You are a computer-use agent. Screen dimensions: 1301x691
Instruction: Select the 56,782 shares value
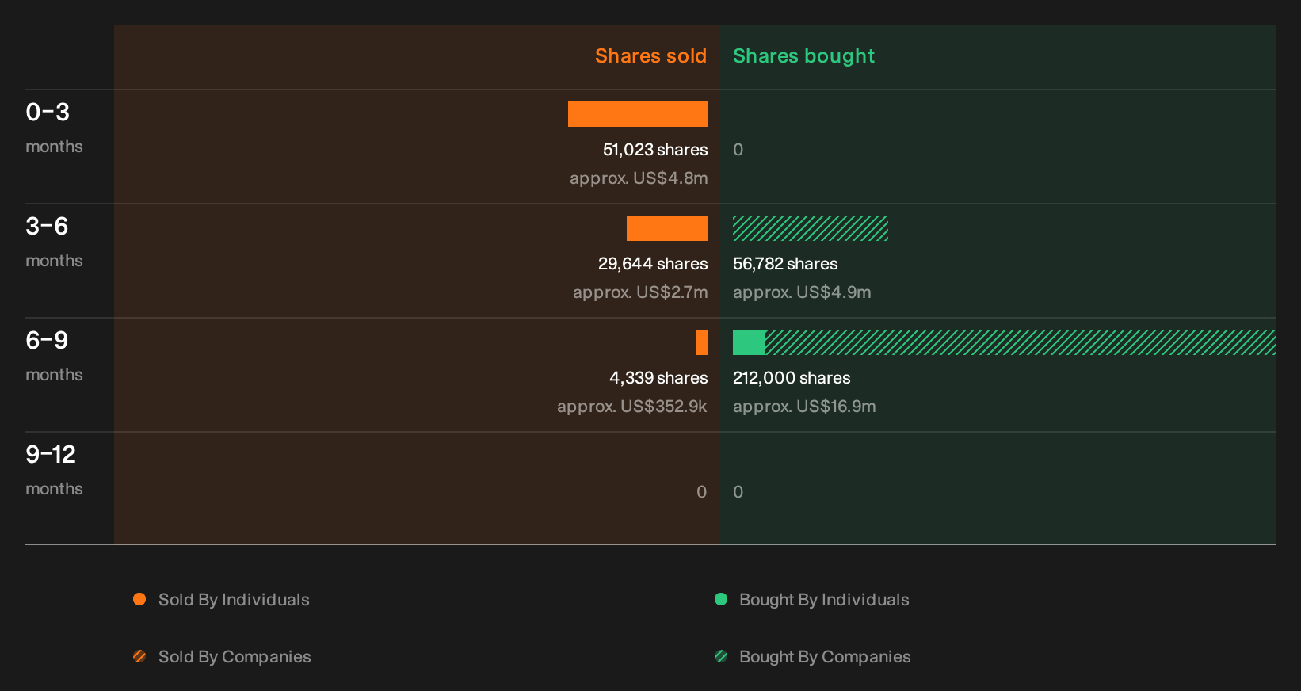[x=785, y=264]
